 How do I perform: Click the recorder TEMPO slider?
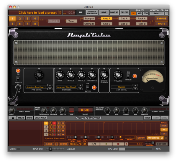click(112, 137)
